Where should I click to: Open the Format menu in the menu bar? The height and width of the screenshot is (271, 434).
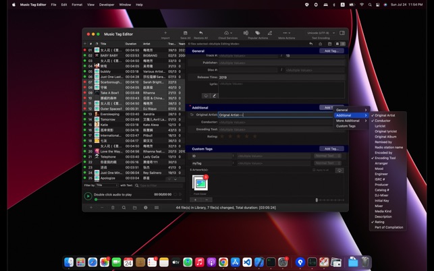tap(77, 5)
